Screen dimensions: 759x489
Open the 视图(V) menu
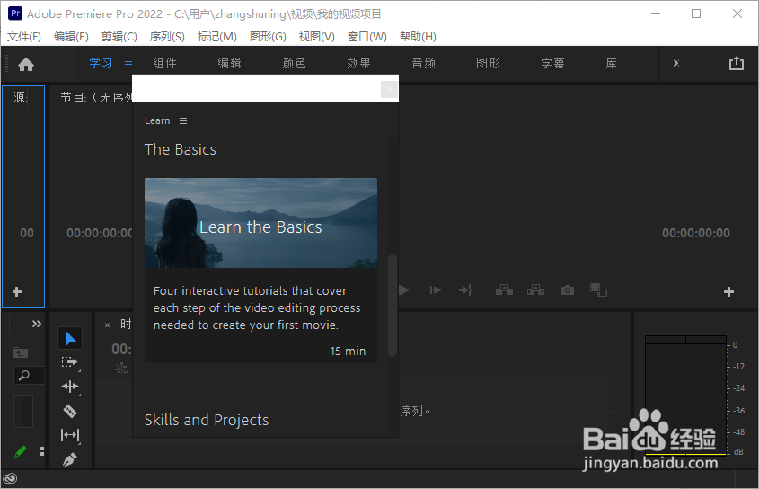tap(316, 36)
